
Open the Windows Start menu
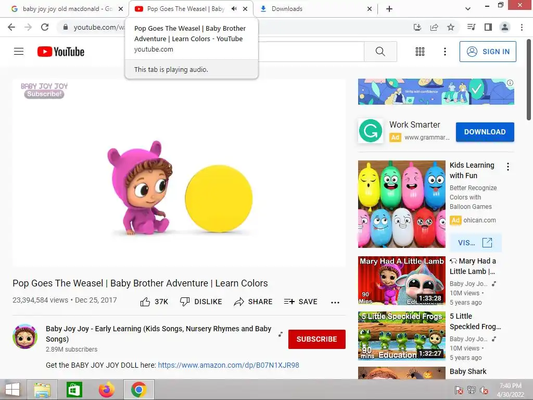coord(12,390)
